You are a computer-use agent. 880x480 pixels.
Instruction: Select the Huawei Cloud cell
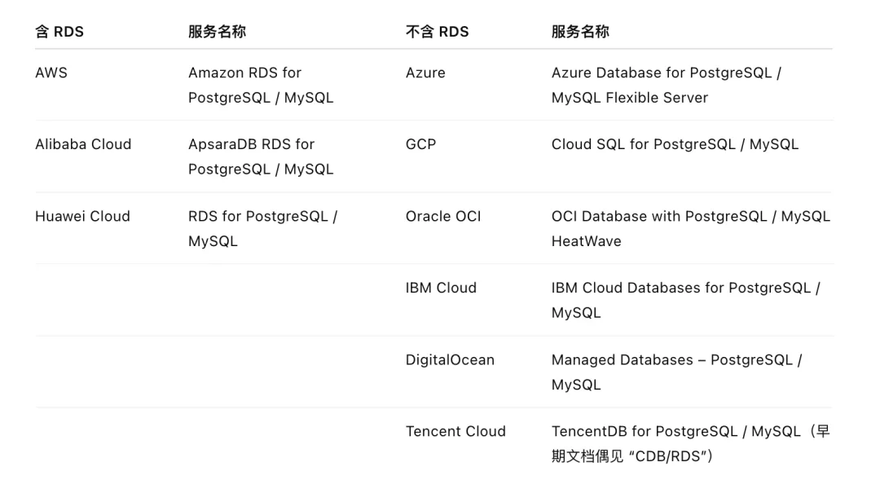coord(82,216)
